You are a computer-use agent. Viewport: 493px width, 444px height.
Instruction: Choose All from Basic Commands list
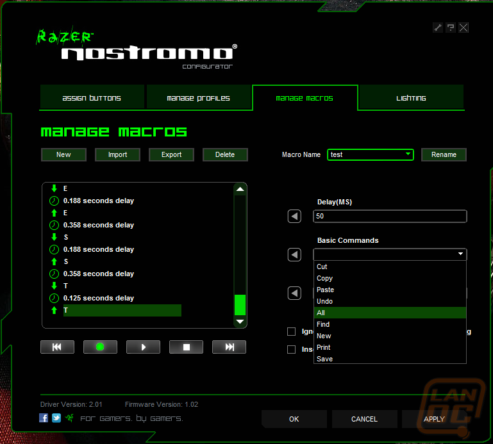click(390, 313)
